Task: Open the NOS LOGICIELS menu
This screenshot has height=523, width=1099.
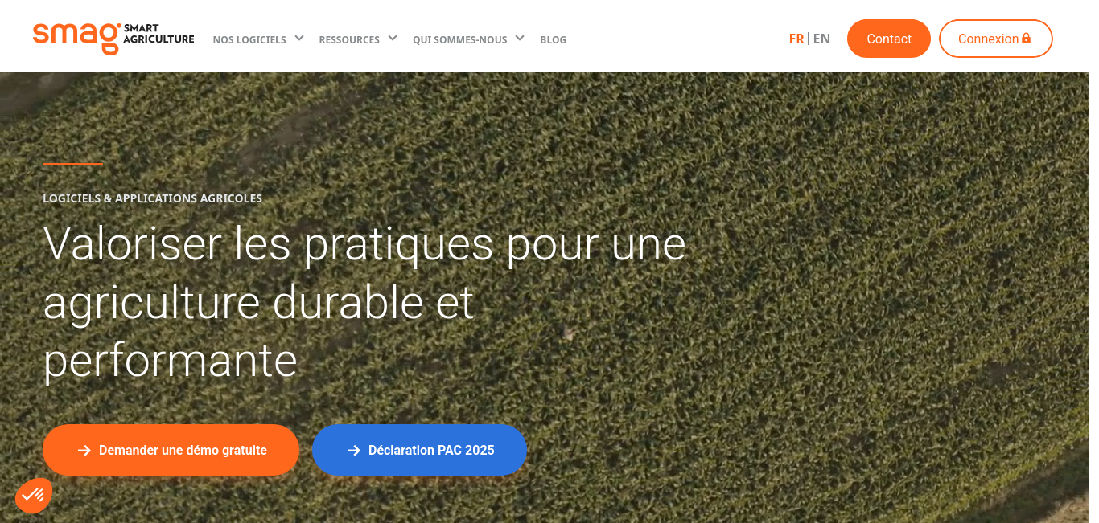Action: (249, 39)
